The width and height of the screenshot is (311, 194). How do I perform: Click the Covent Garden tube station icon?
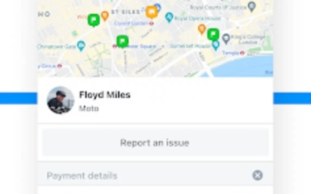[151, 24]
